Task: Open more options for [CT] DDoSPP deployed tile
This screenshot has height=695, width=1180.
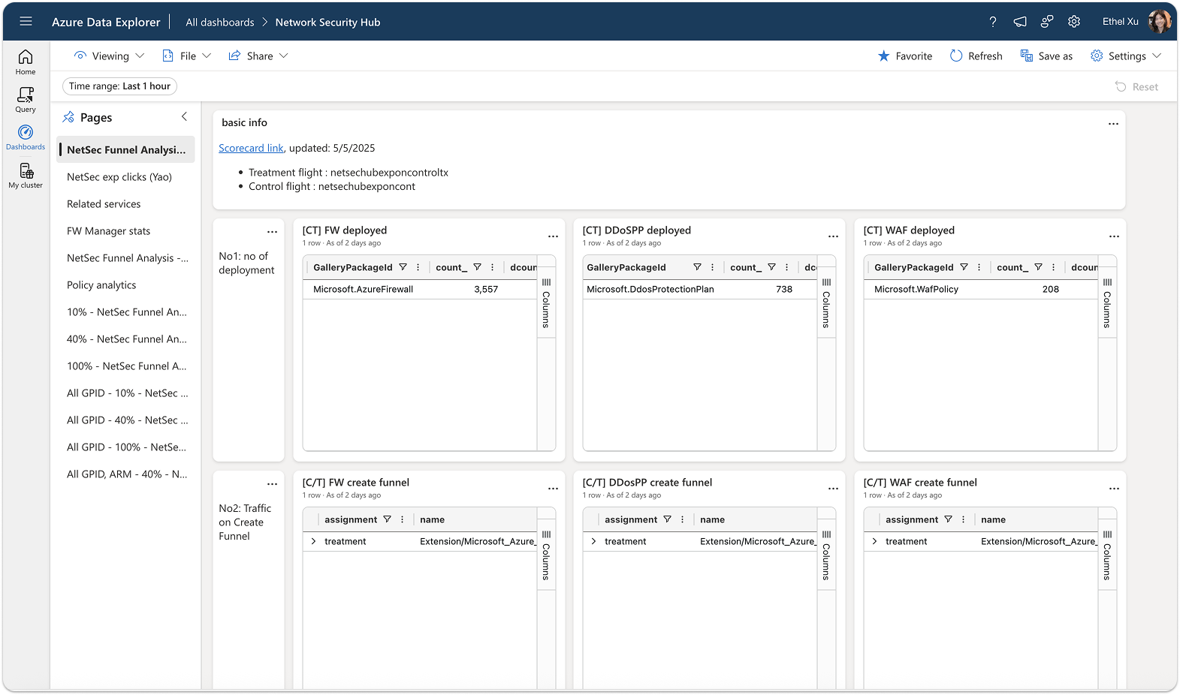Action: [833, 236]
